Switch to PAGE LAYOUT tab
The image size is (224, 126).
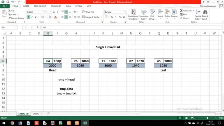click(x=40, y=6)
